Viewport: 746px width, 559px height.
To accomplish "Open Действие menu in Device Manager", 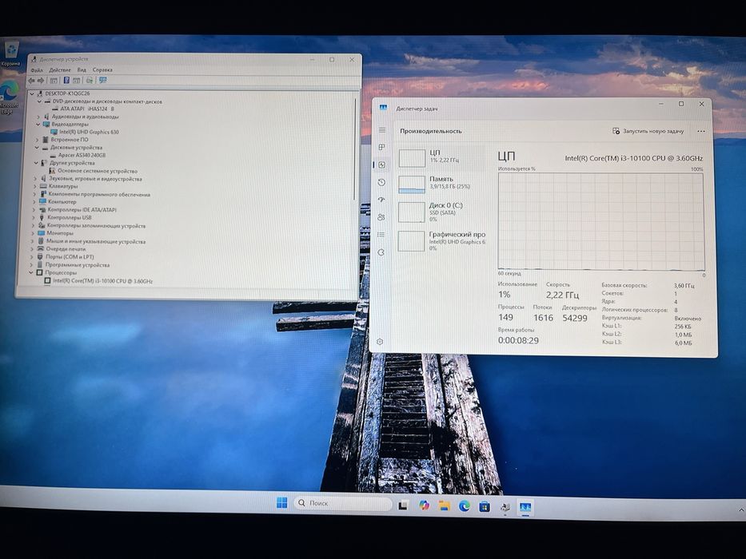I will [60, 70].
